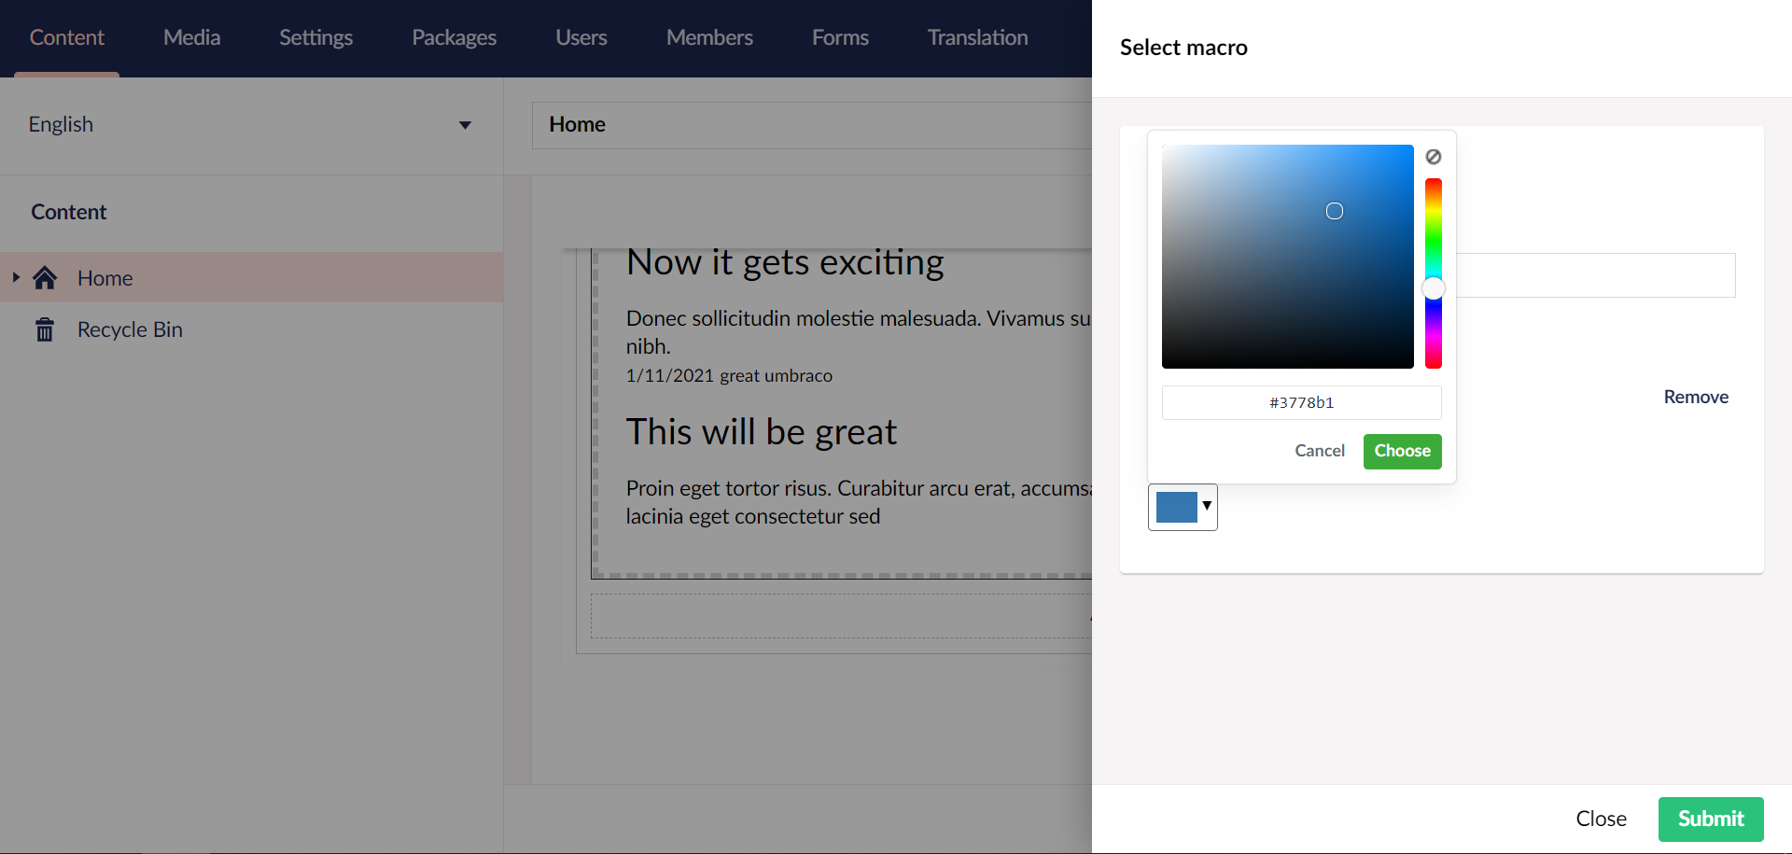Expand the Home tree node arrow
This screenshot has width=1792, height=854.
pyautogui.click(x=16, y=277)
